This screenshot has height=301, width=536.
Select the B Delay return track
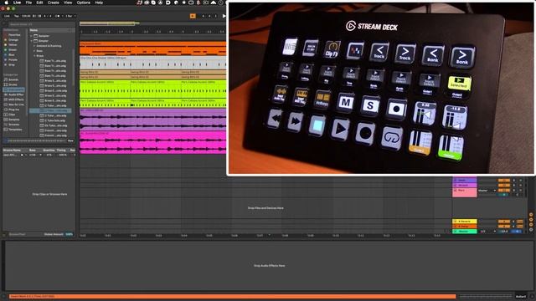click(x=465, y=227)
